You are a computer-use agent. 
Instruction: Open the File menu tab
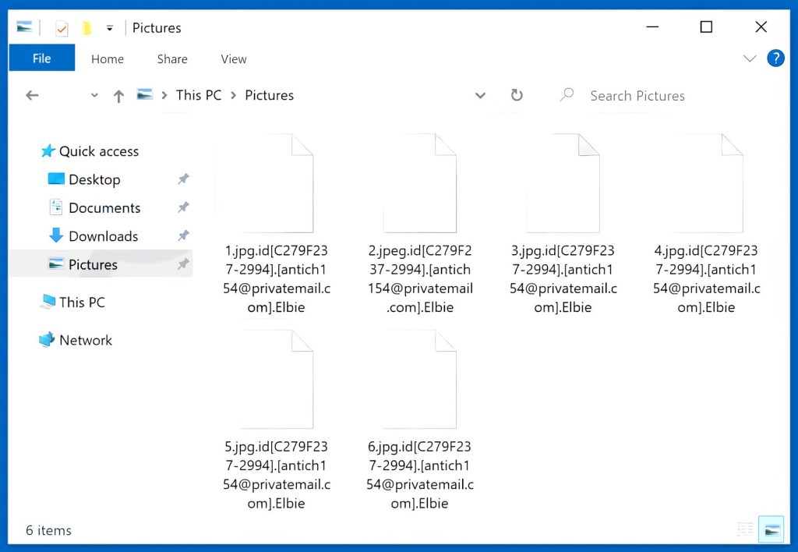[x=42, y=58]
